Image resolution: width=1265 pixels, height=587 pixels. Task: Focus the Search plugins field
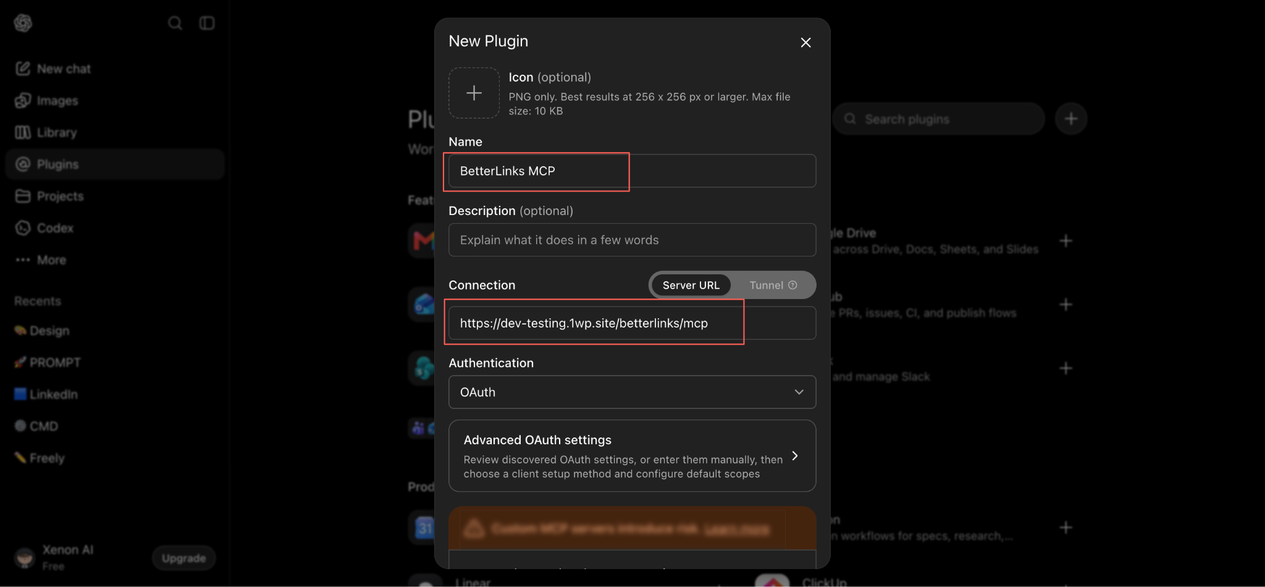(x=939, y=119)
